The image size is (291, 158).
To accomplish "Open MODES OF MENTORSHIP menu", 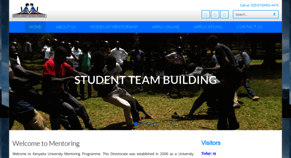I will (x=114, y=27).
